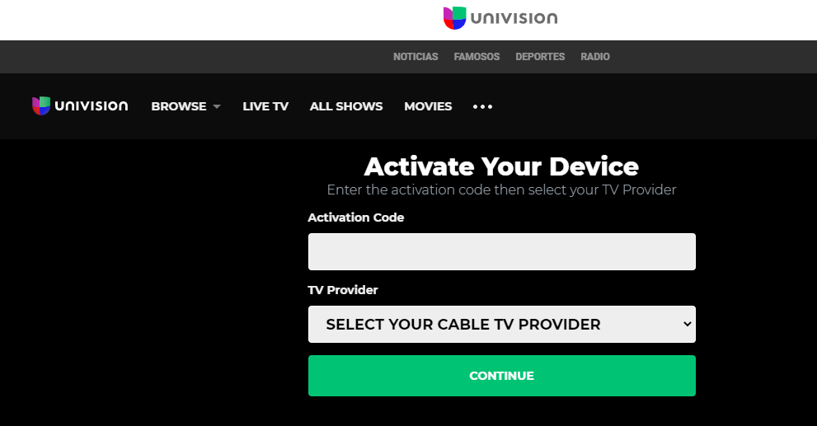Open the BROWSE menu
This screenshot has width=817, height=426.
point(179,106)
